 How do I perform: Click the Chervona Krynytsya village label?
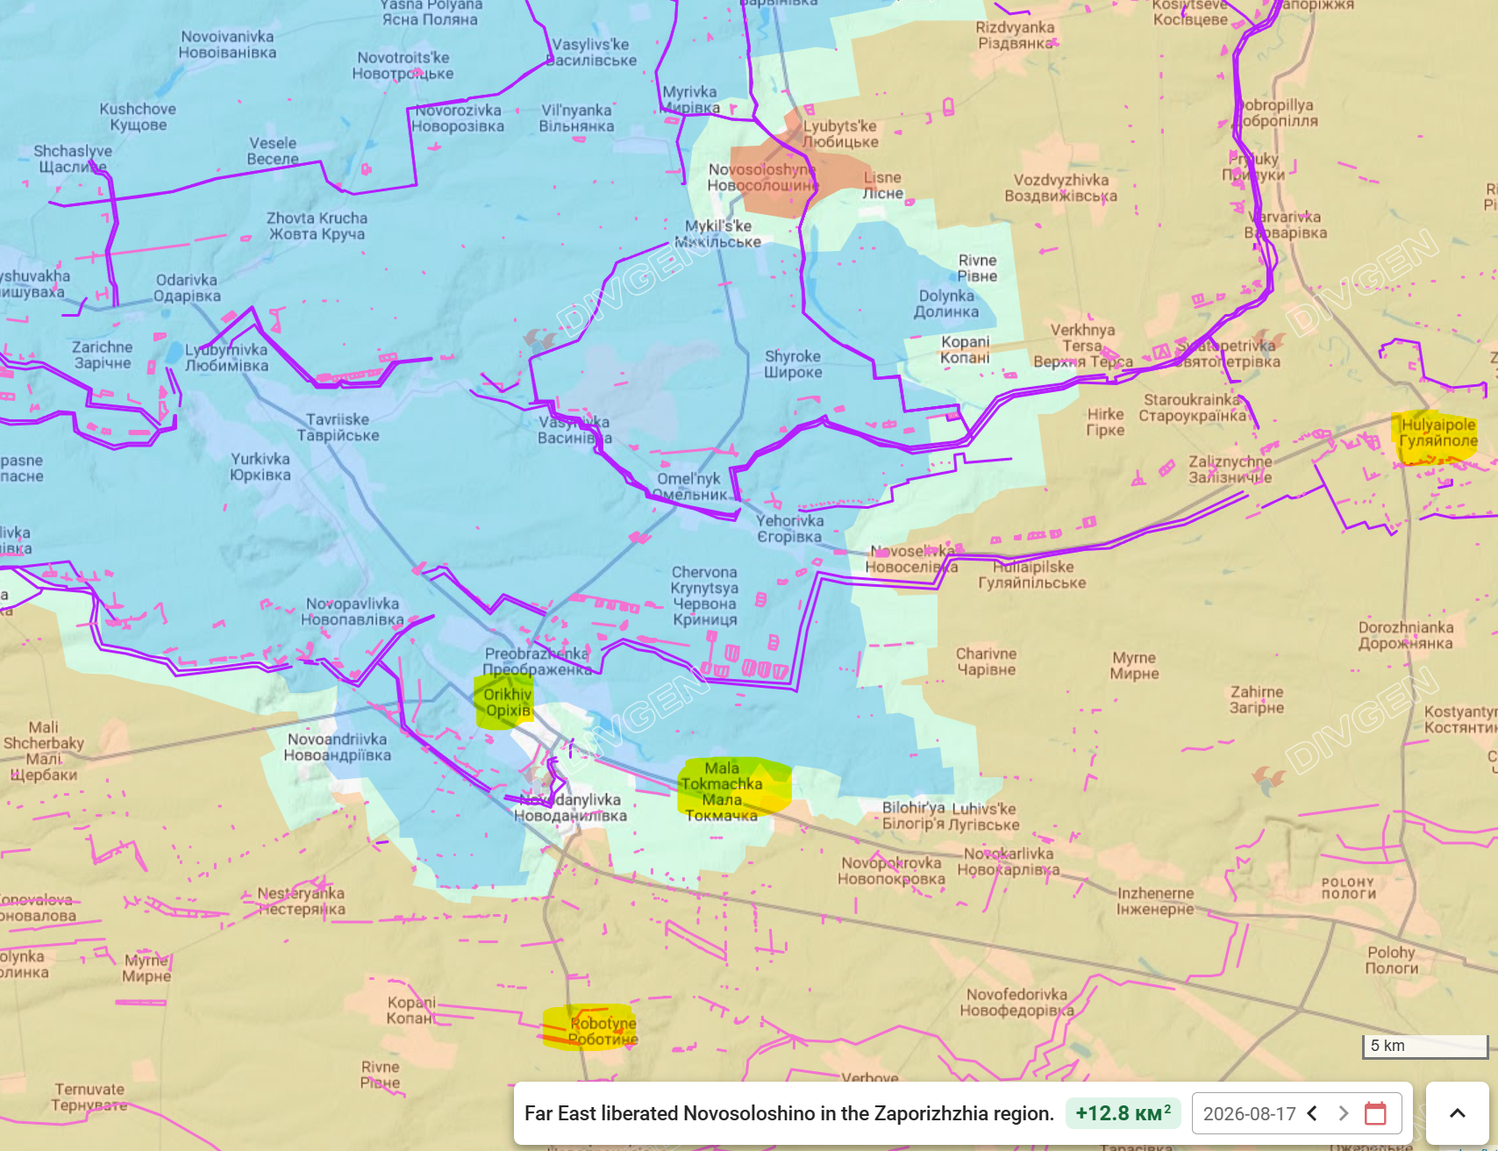[x=705, y=596]
